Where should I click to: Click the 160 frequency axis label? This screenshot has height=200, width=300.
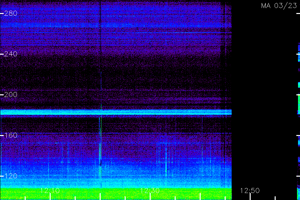(11, 135)
